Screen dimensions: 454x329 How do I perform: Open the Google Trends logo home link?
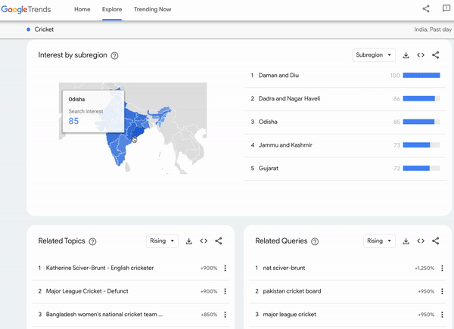[26, 9]
